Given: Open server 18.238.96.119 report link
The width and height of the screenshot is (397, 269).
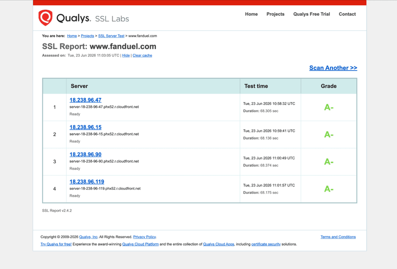Looking at the screenshot, I should [x=87, y=181].
